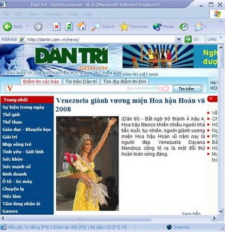Open Tình yêu - Giới tính section
This screenshot has width=225, height=232.
click(27, 152)
